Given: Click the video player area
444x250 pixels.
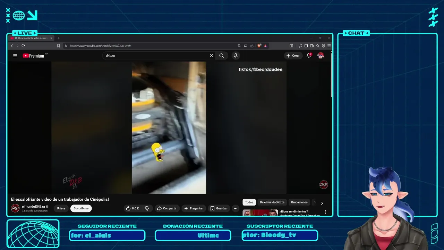Looking at the screenshot, I should (x=169, y=127).
